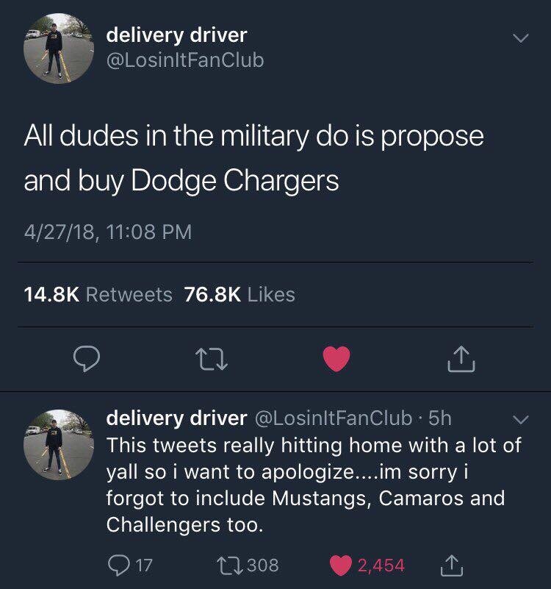This screenshot has width=551, height=589.
Task: Retweet the follow-up tweet with 308 retweets
Action: pyautogui.click(x=248, y=565)
